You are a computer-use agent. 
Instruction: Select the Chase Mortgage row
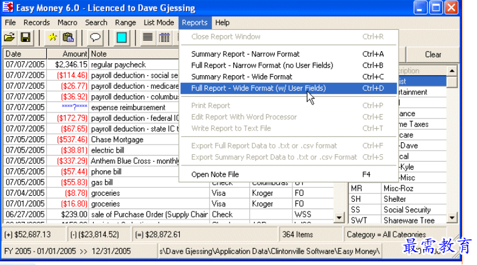91,139
